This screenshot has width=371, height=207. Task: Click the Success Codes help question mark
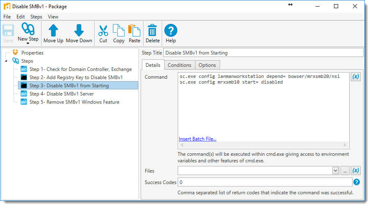coord(356,182)
